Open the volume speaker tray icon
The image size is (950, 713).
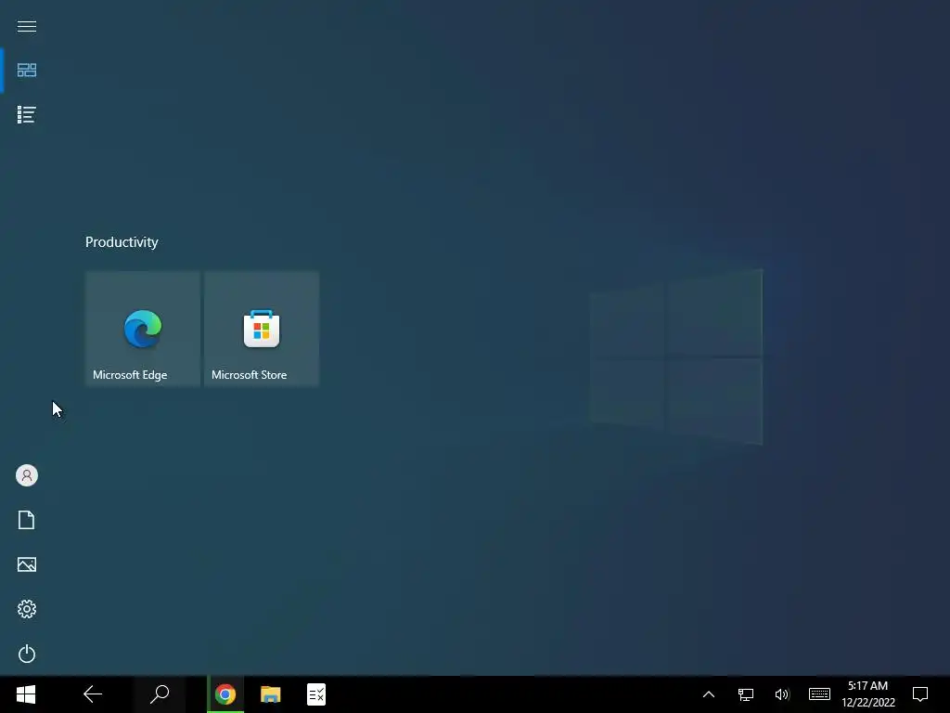tap(781, 694)
